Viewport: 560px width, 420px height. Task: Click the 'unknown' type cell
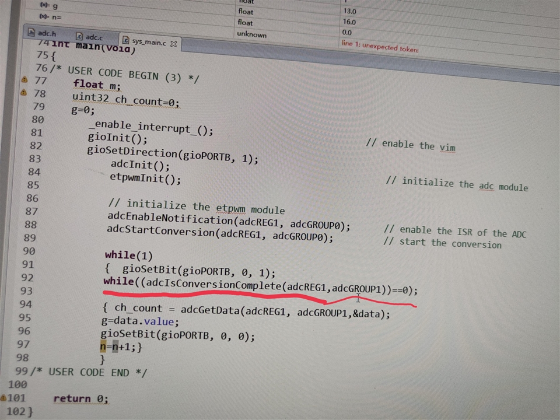point(252,34)
